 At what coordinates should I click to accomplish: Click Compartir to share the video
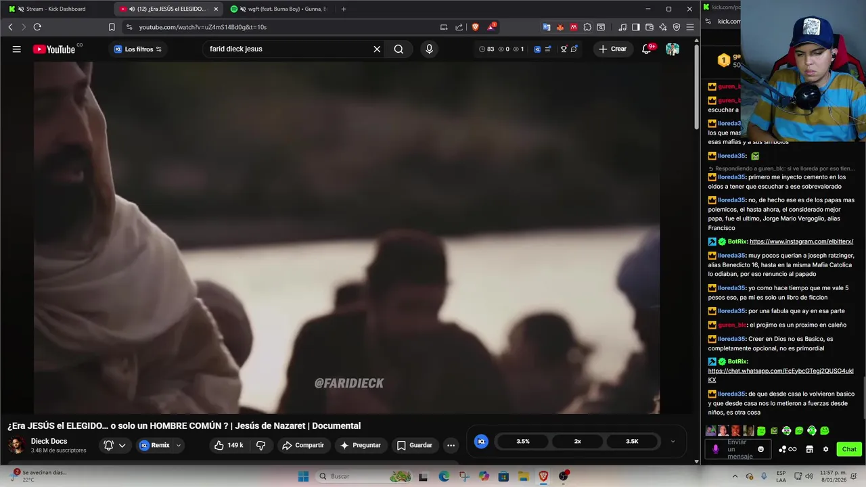[x=303, y=445]
